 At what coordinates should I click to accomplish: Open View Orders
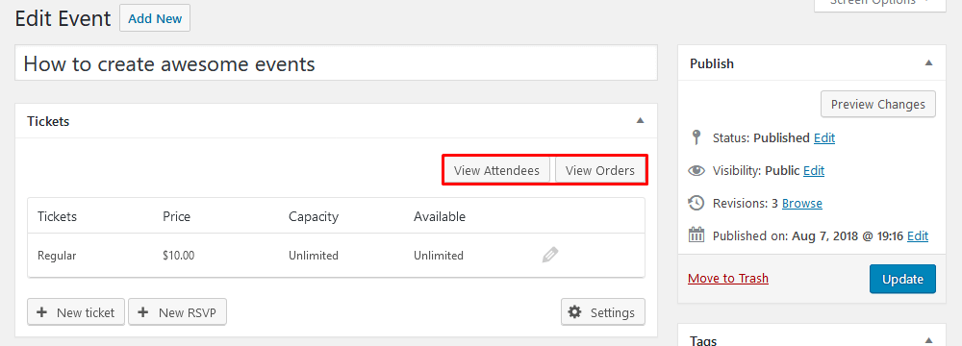(x=600, y=170)
